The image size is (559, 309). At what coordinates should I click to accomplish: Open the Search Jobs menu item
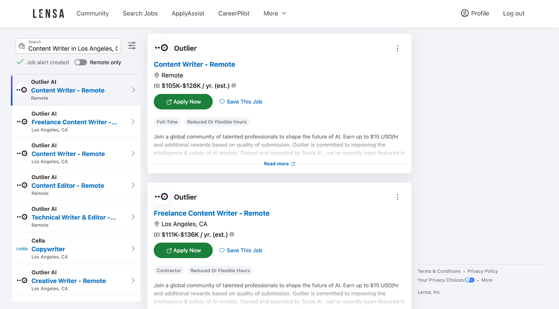click(140, 14)
